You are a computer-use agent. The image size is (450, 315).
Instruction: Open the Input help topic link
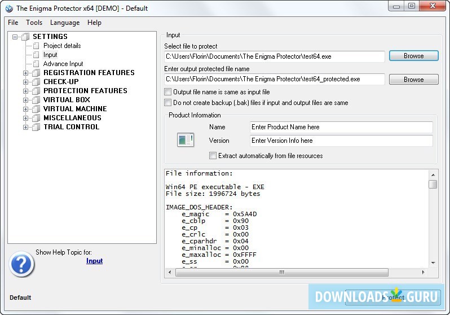click(x=94, y=261)
